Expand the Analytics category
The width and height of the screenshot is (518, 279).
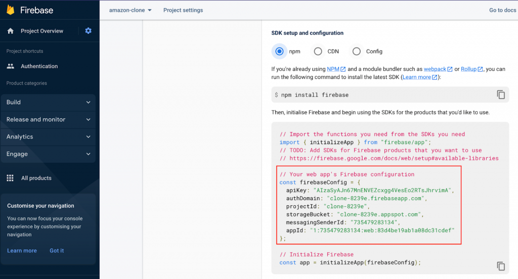click(48, 136)
